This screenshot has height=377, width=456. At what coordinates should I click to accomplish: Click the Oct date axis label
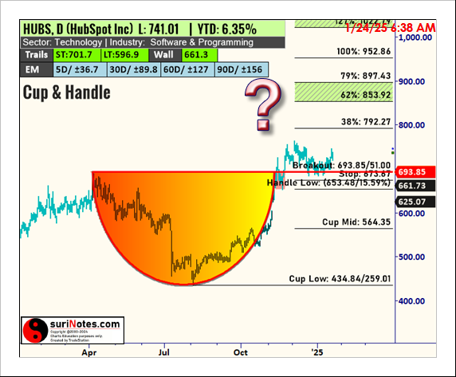tap(241, 352)
